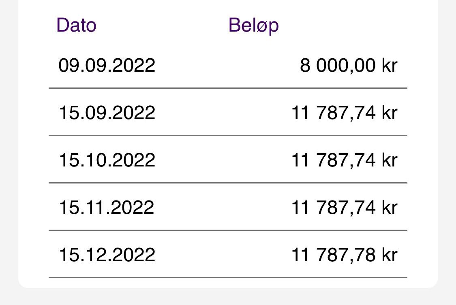Click the kr unit in the 15.10.2022 row

click(x=389, y=160)
